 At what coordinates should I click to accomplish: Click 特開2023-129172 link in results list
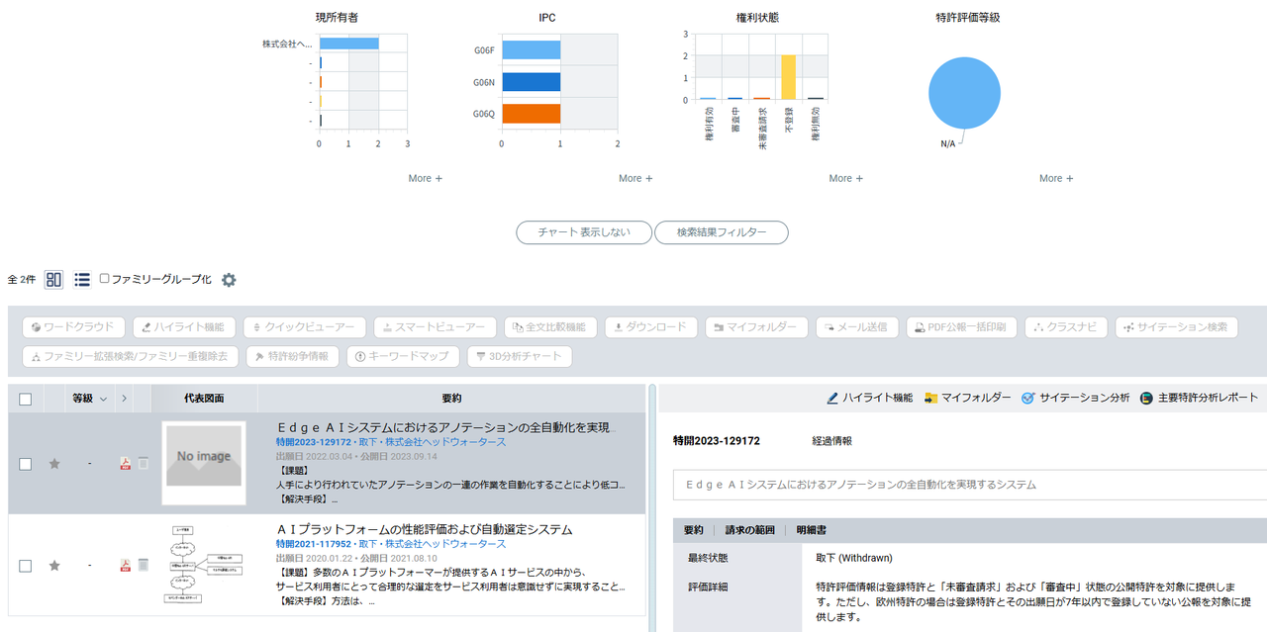coord(314,442)
